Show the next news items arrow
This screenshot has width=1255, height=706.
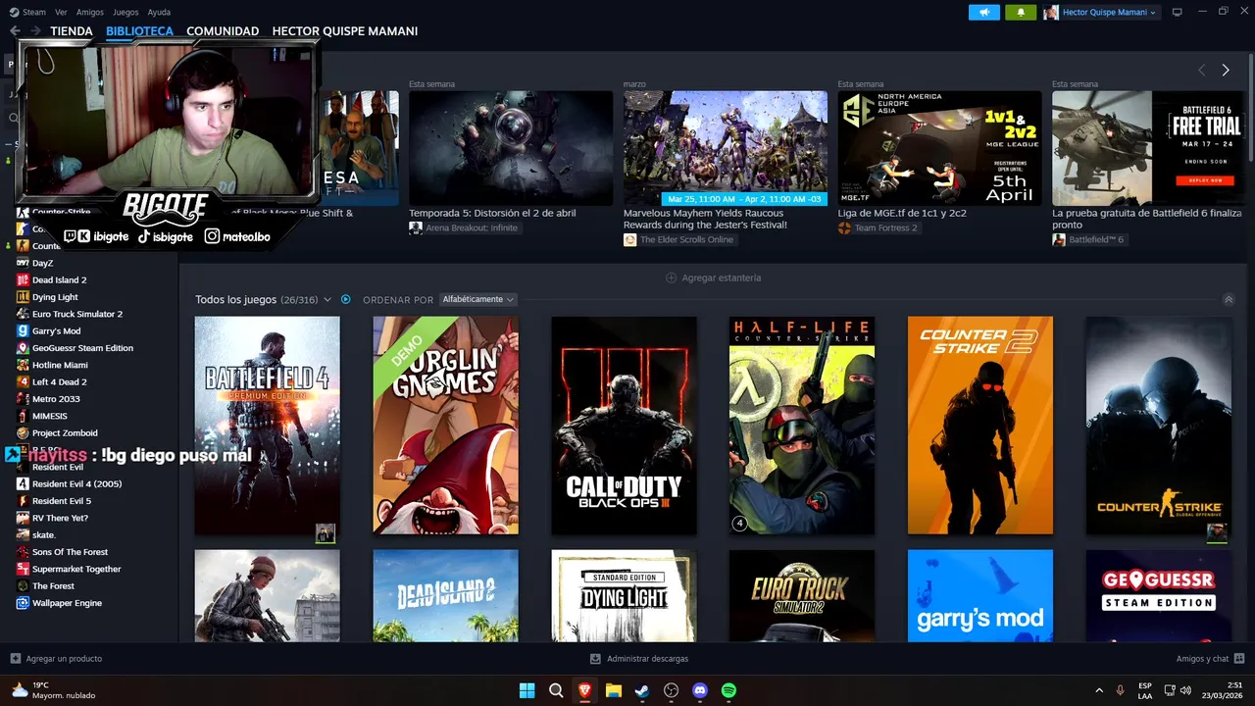[x=1226, y=70]
